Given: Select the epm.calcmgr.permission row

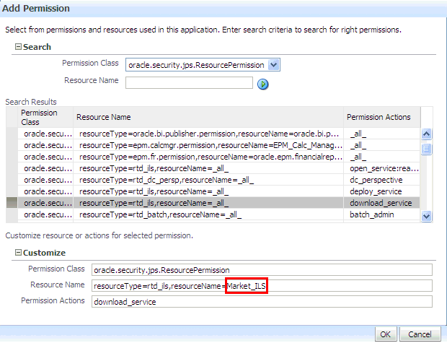Looking at the screenshot, I should [x=209, y=145].
